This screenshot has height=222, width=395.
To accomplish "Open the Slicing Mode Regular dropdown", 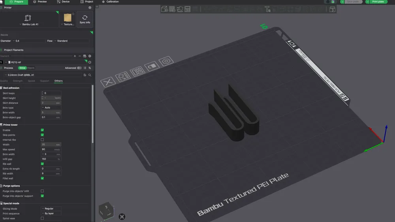I will (x=51, y=209).
